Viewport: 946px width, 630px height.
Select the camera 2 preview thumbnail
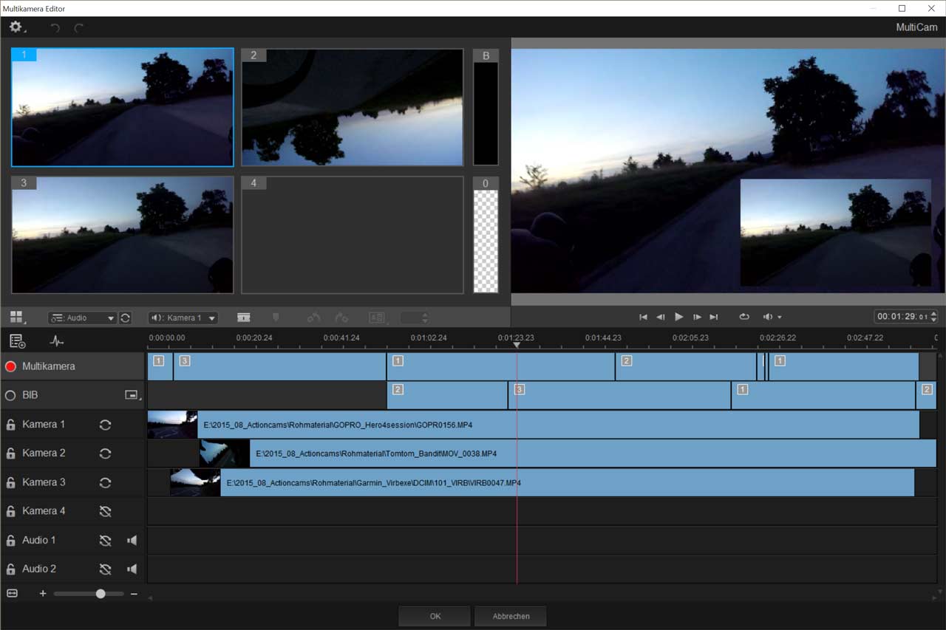[353, 108]
